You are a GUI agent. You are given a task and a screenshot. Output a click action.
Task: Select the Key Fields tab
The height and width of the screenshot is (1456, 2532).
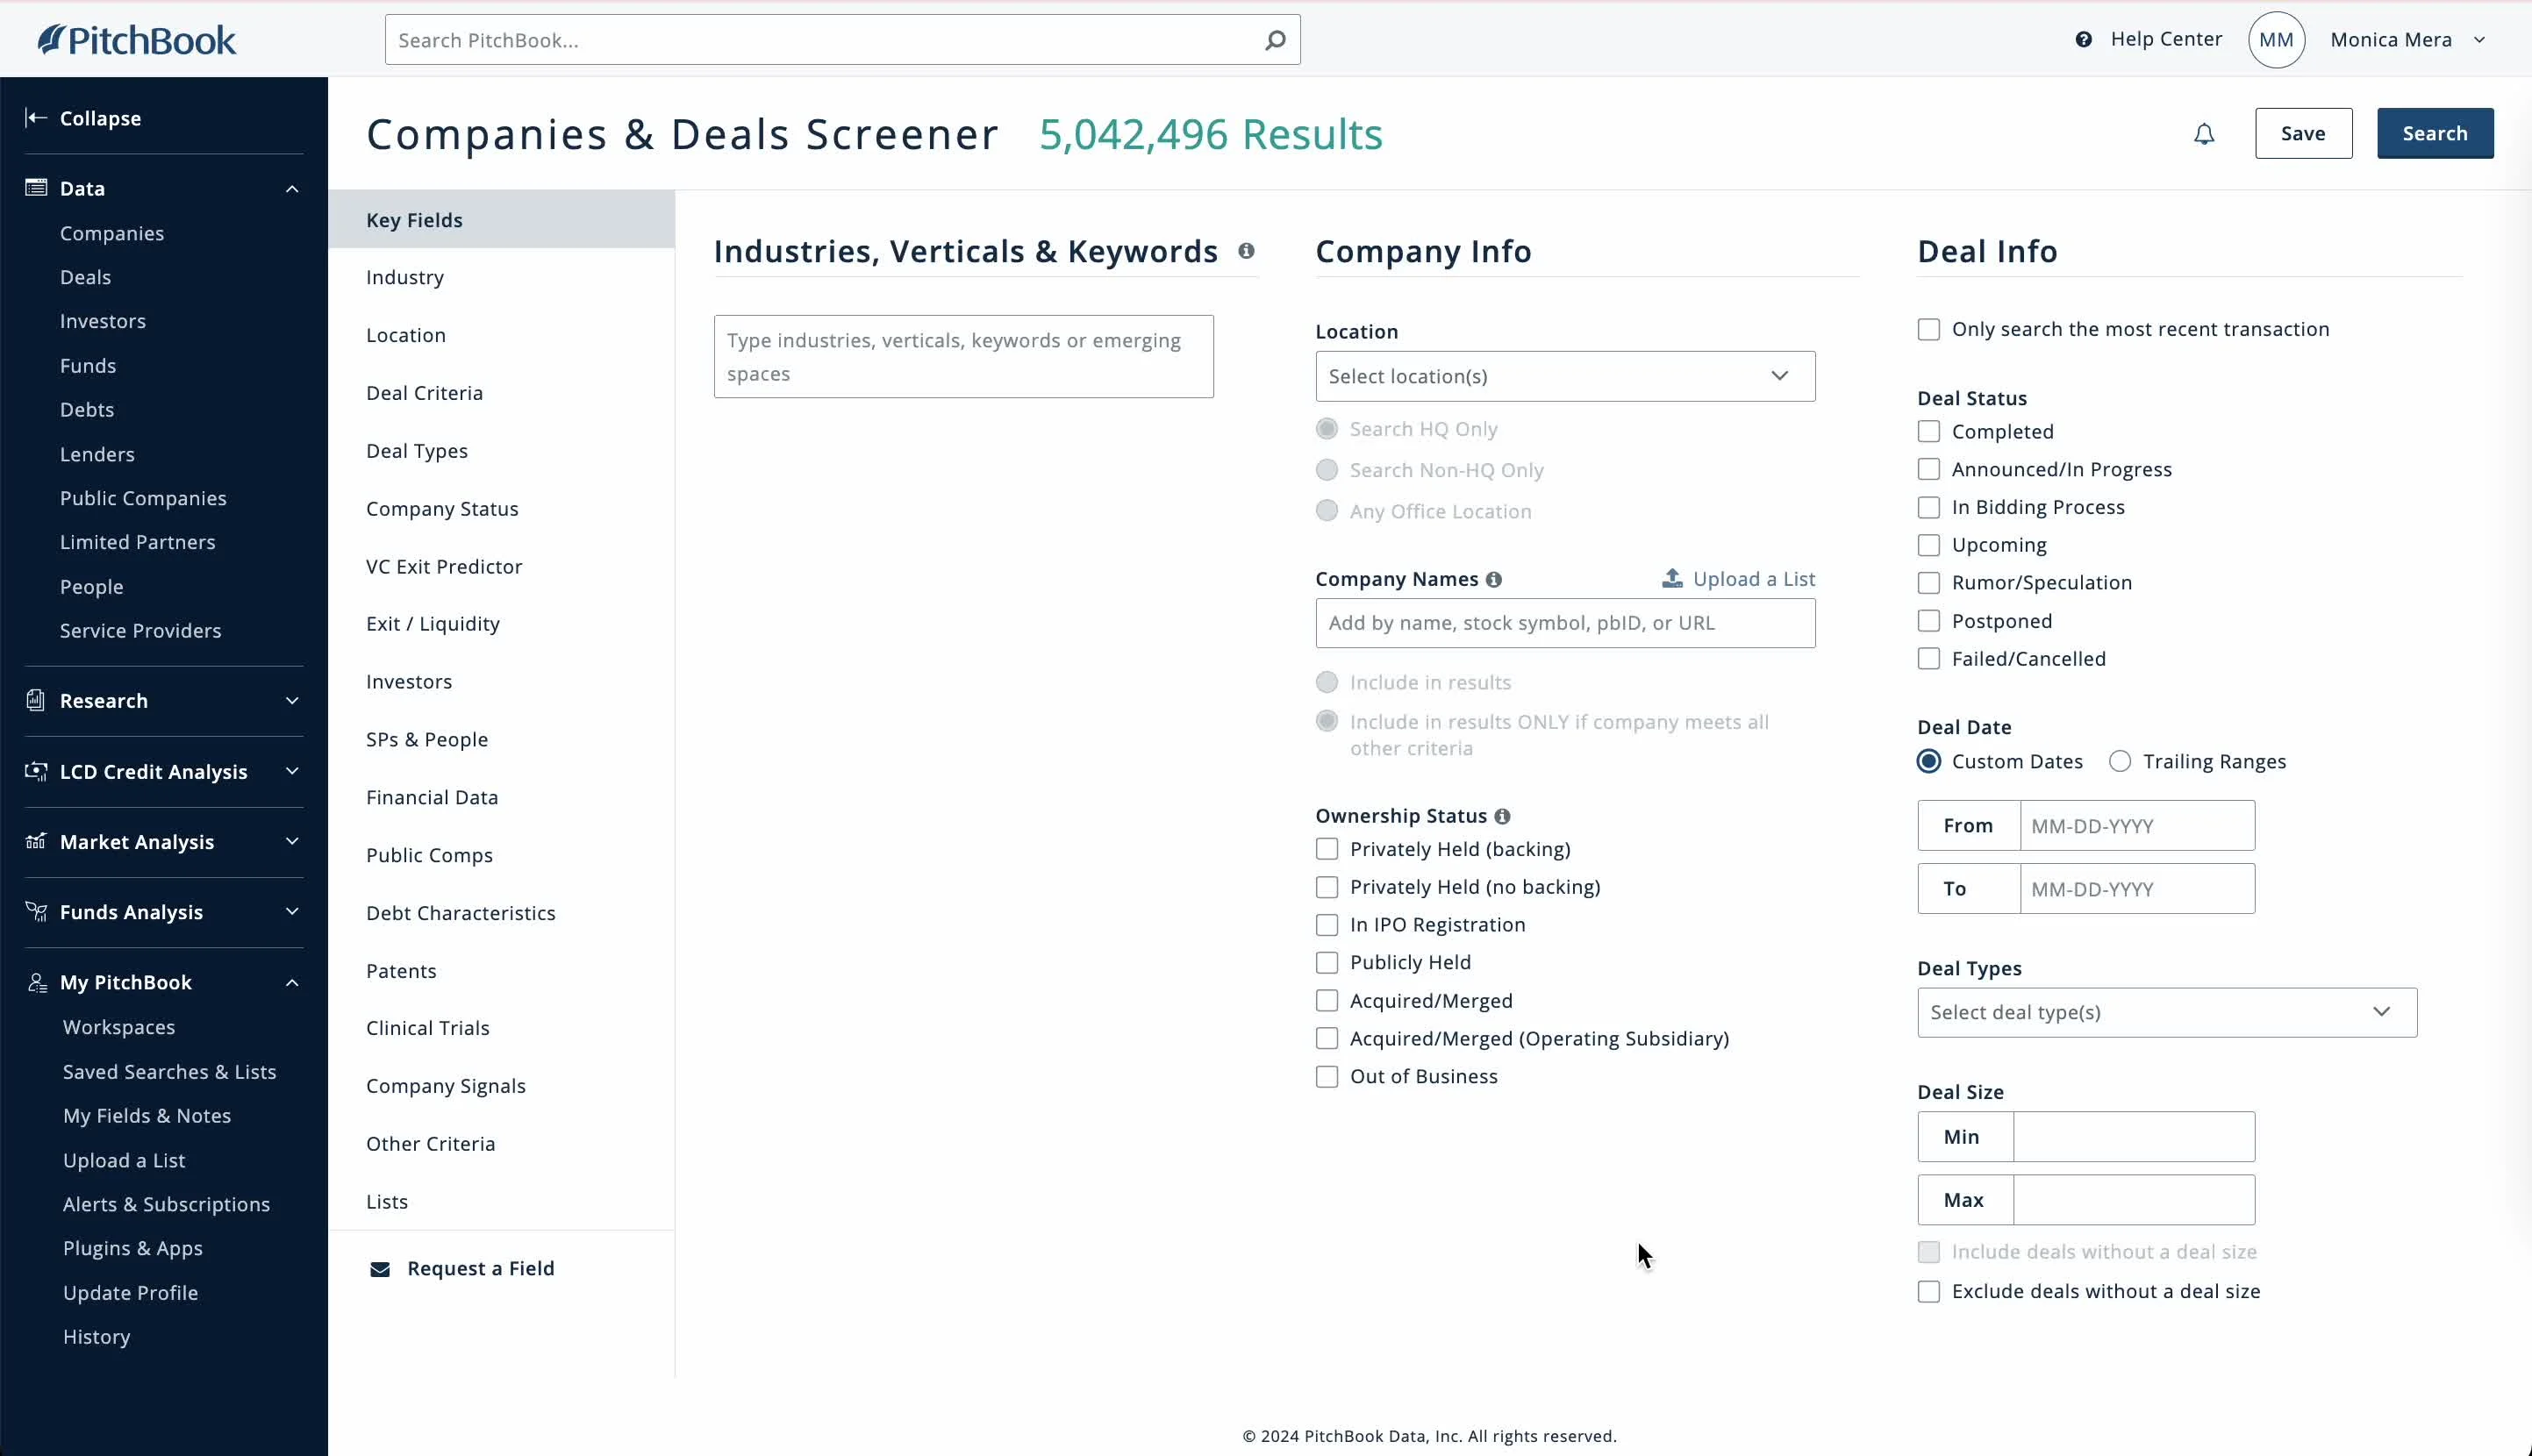[x=501, y=220]
